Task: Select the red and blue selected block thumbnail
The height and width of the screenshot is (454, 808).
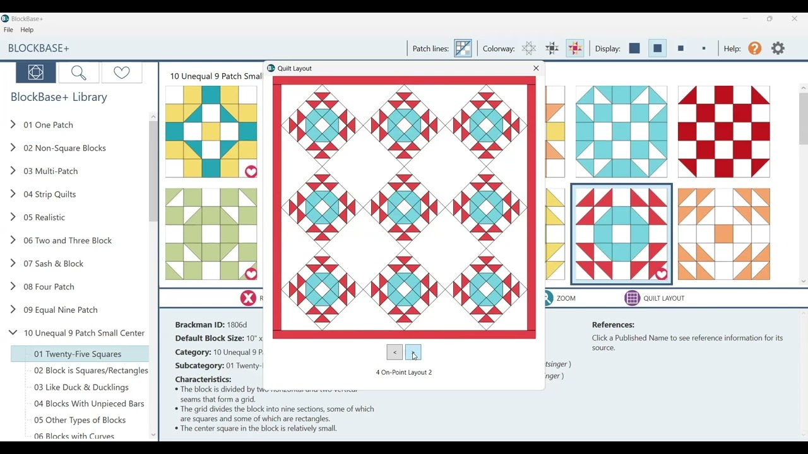Action: (x=621, y=234)
